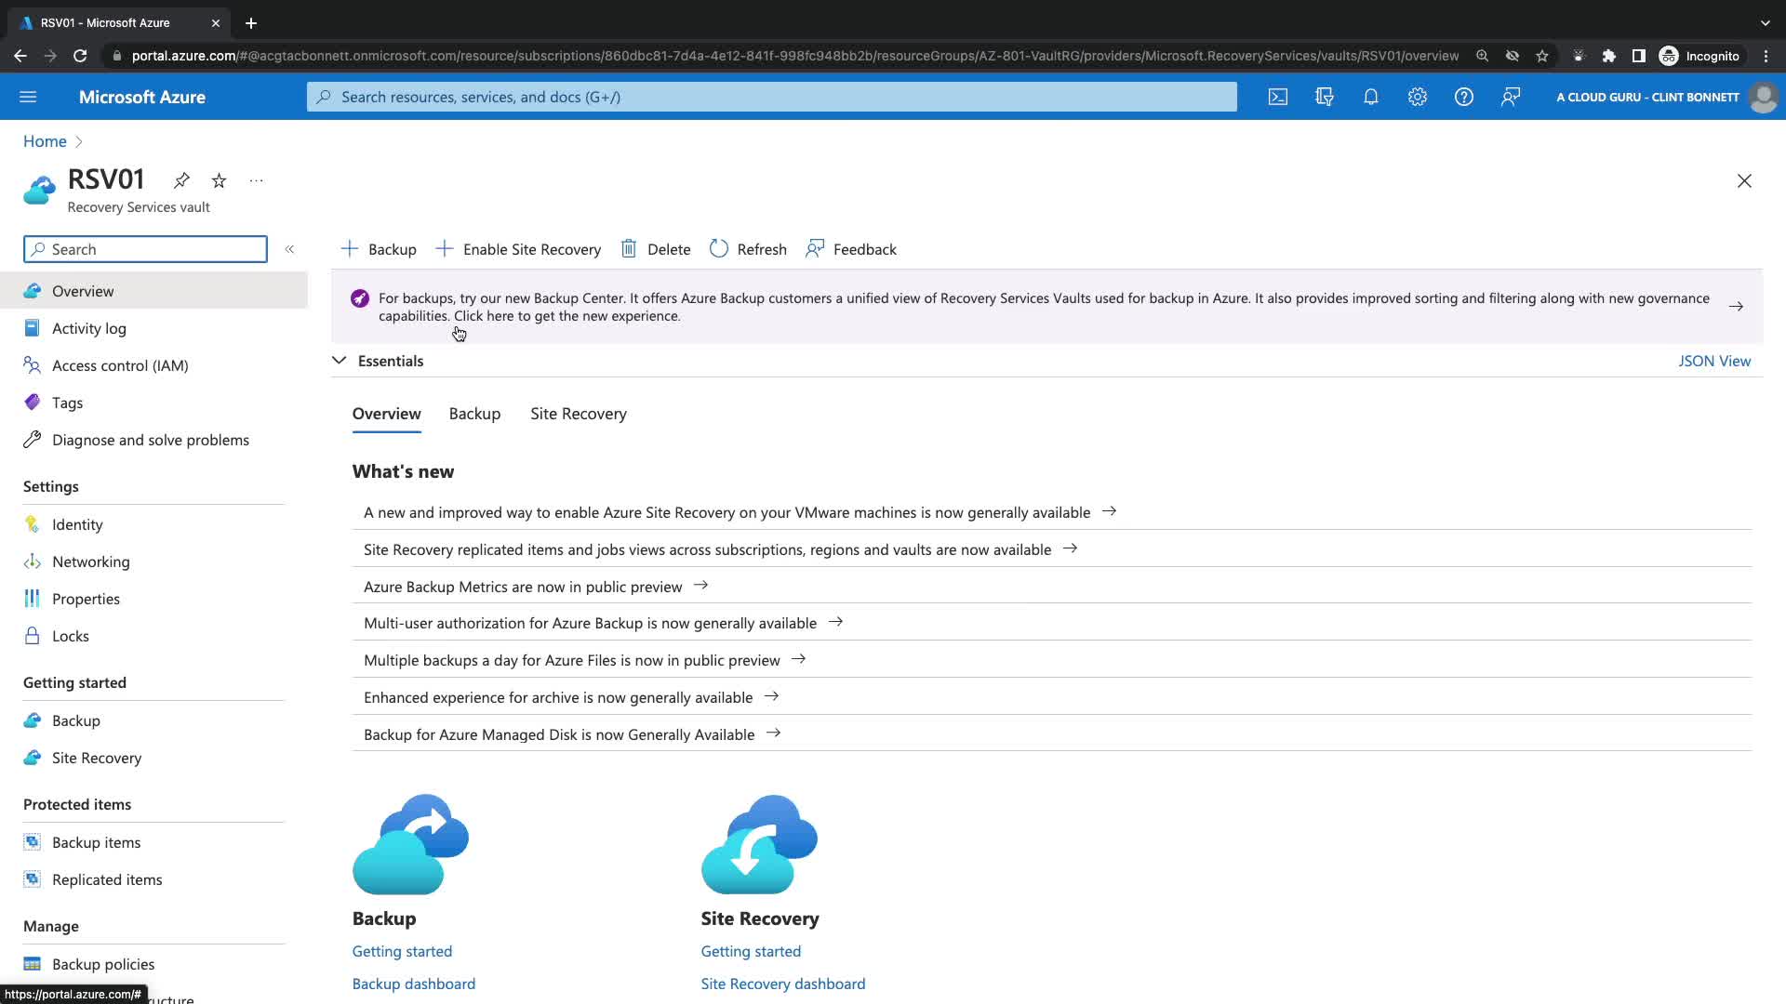Click the Refresh toolbar button
The width and height of the screenshot is (1786, 1004).
[x=748, y=249]
